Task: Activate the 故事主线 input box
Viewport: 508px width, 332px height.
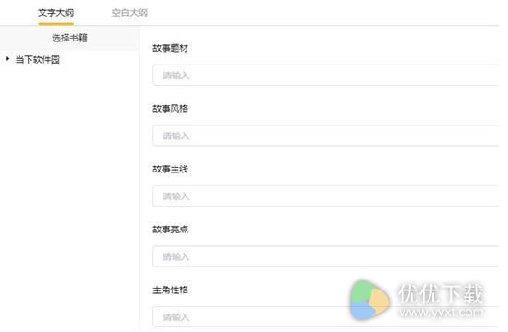Action: [x=326, y=196]
